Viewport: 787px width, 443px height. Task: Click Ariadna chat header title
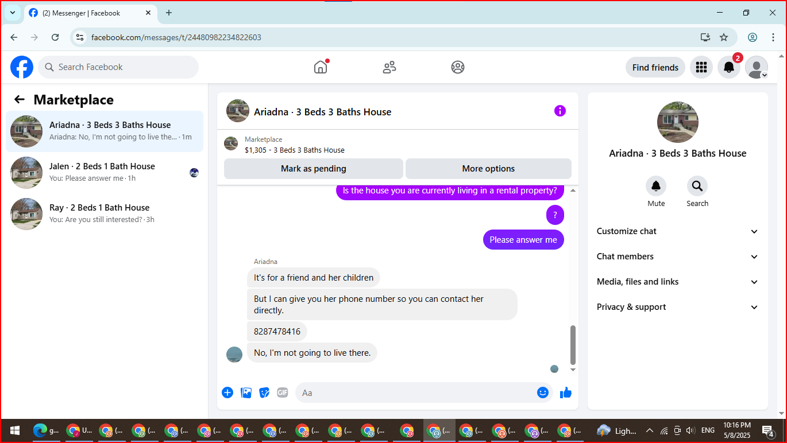323,112
